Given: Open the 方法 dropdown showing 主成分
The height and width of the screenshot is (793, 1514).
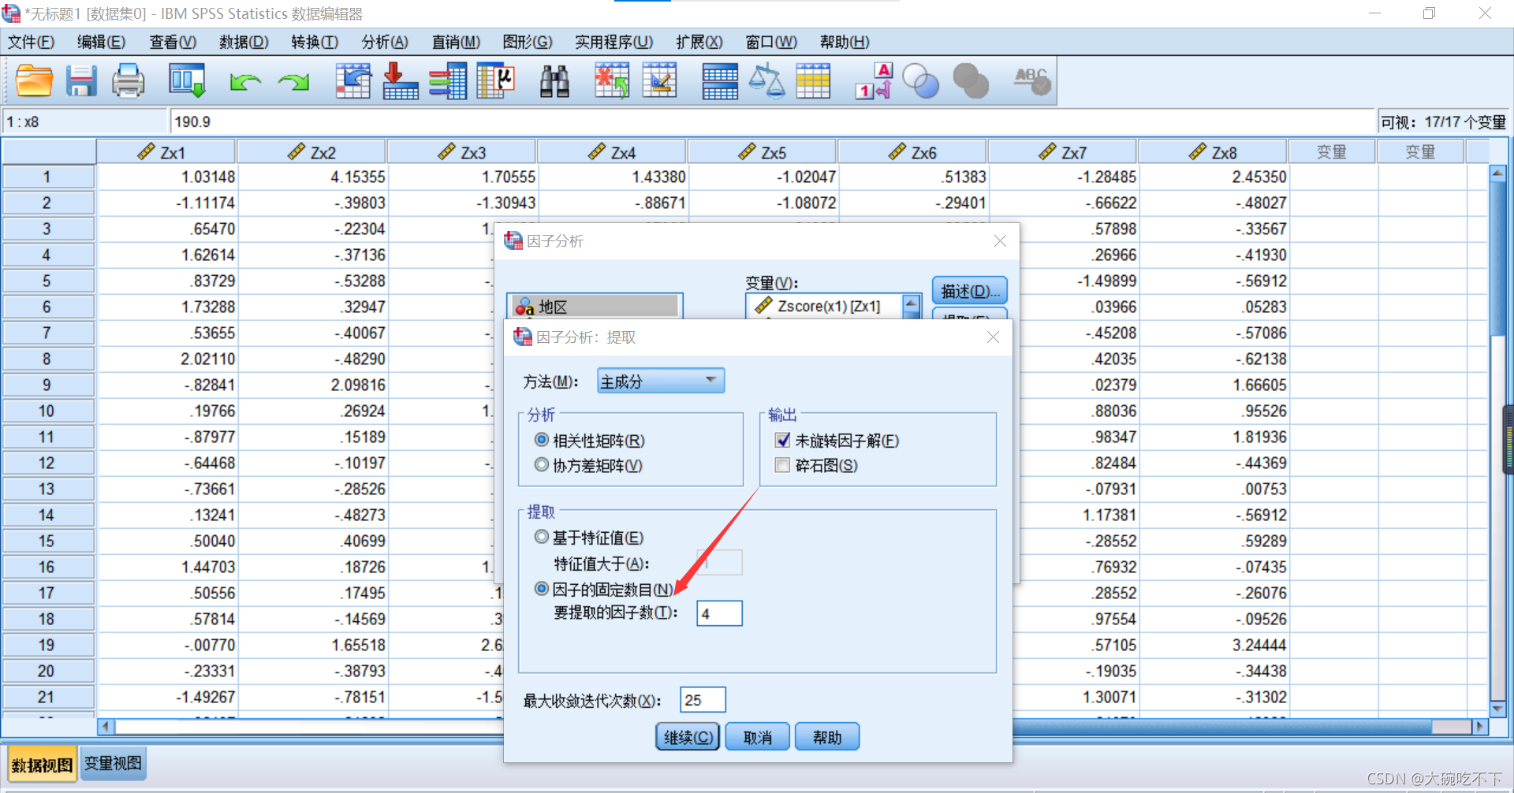Looking at the screenshot, I should (661, 381).
